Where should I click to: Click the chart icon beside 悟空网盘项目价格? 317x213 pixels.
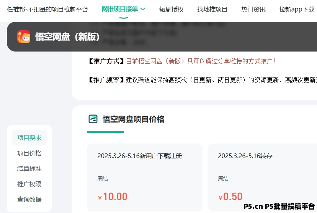[x=93, y=119]
